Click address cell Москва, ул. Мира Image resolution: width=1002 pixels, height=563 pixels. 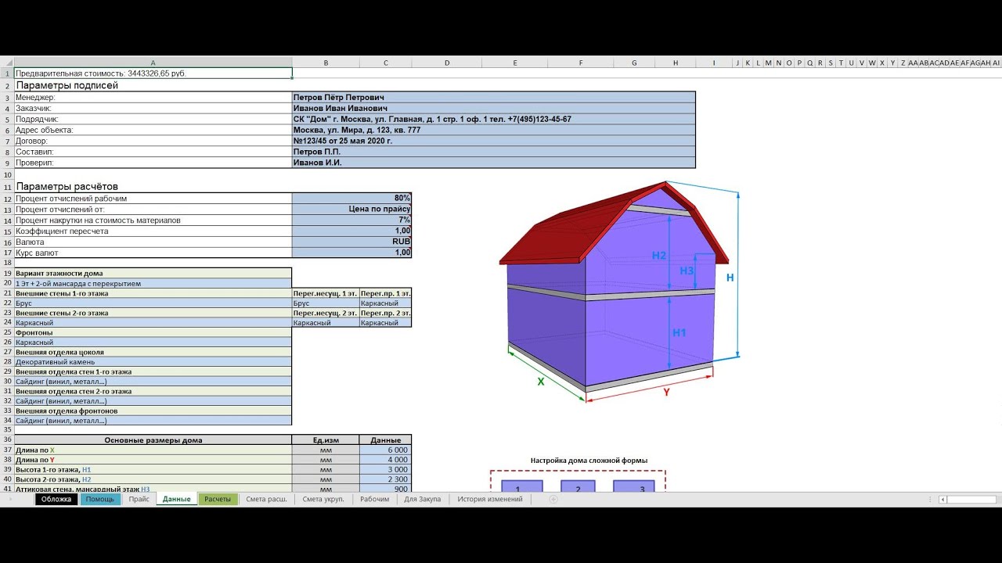pos(493,130)
